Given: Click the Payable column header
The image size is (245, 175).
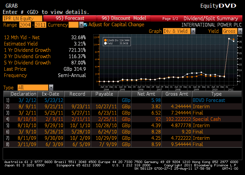Looking at the screenshot, I should pos(104,94).
